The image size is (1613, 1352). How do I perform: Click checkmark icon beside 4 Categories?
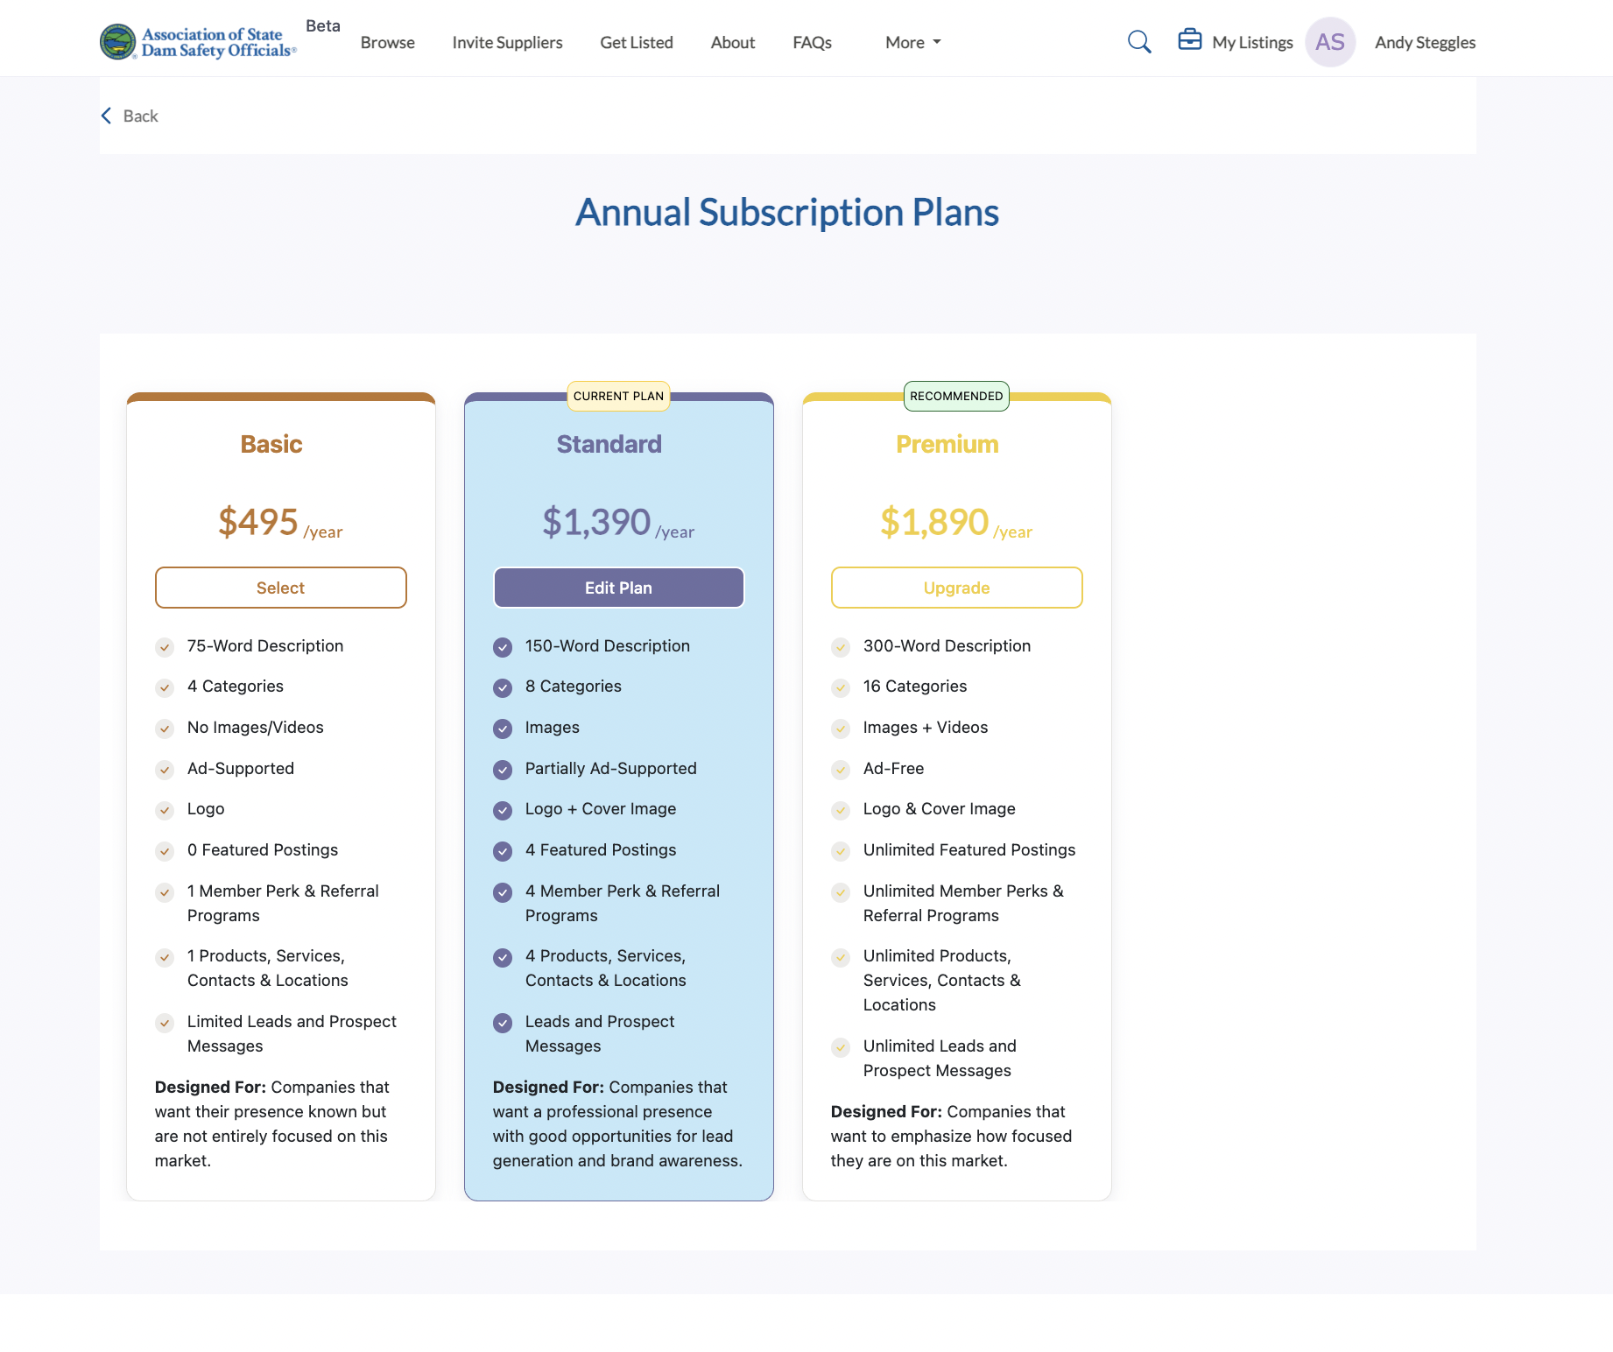point(165,687)
